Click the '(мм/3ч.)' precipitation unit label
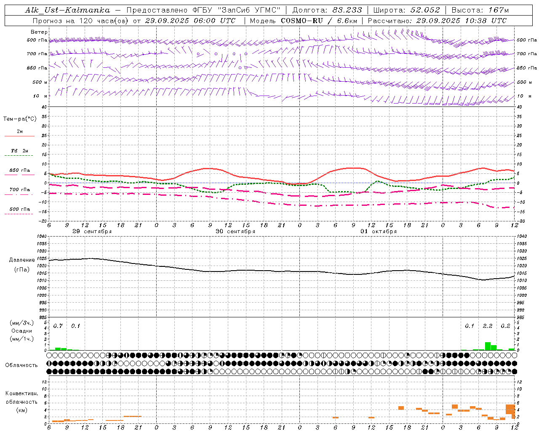 (x=22, y=323)
